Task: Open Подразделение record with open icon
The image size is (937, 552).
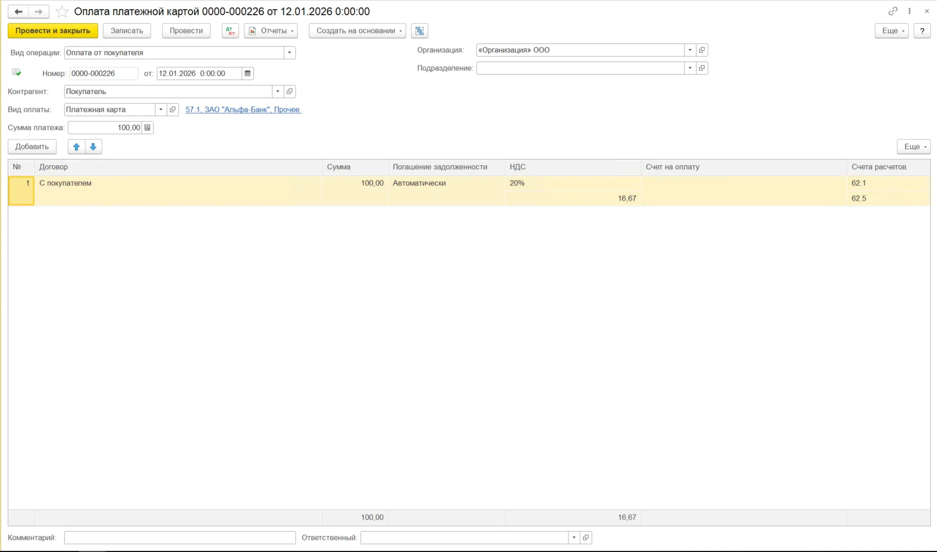Action: [x=702, y=68]
